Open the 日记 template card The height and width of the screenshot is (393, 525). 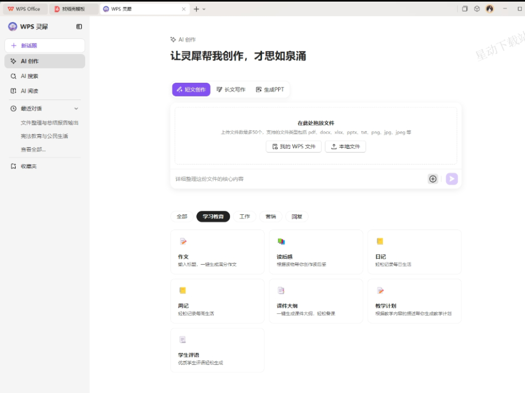[415, 252]
